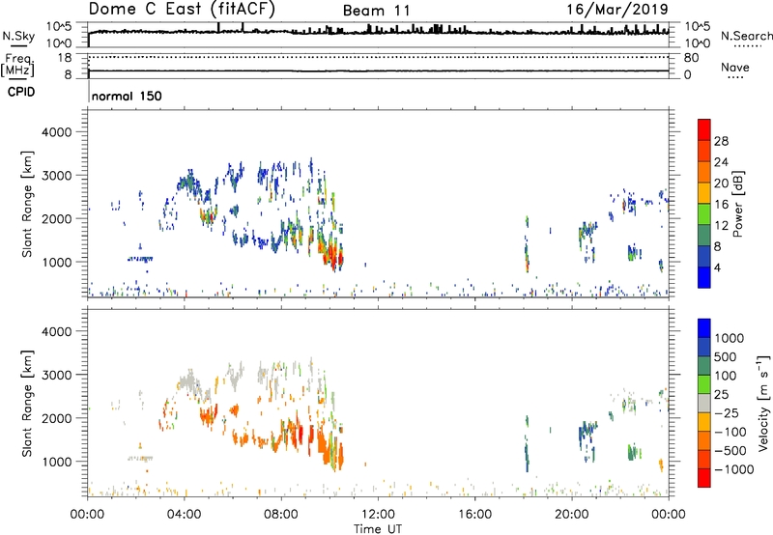Viewport: 773px width, 535px height.
Task: Click the 3000 km tick in the velocity panel
Action: coord(57,375)
